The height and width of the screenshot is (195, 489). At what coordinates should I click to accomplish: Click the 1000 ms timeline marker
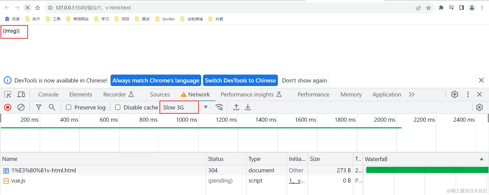pos(186,120)
